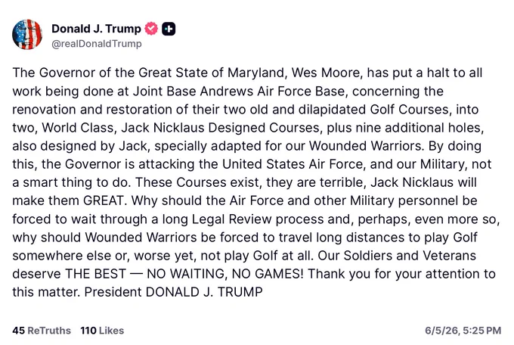The width and height of the screenshot is (514, 345).
Task: View the 110 Likes list
Action: pos(102,330)
